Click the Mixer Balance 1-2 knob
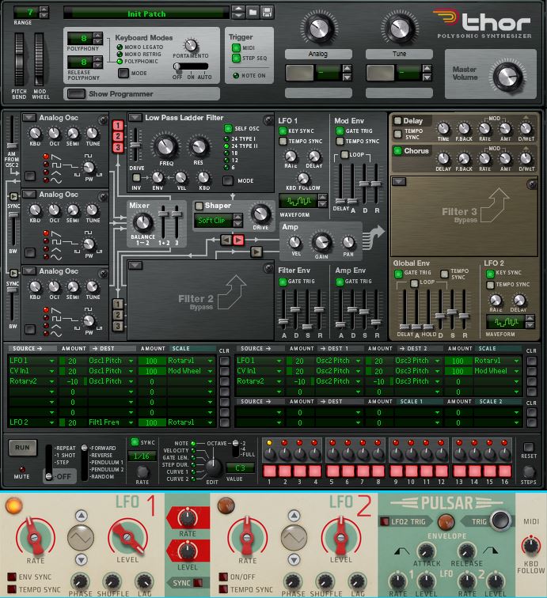 tap(142, 222)
